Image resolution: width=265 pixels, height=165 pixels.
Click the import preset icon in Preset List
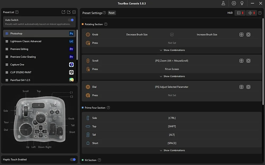coord(69,12)
